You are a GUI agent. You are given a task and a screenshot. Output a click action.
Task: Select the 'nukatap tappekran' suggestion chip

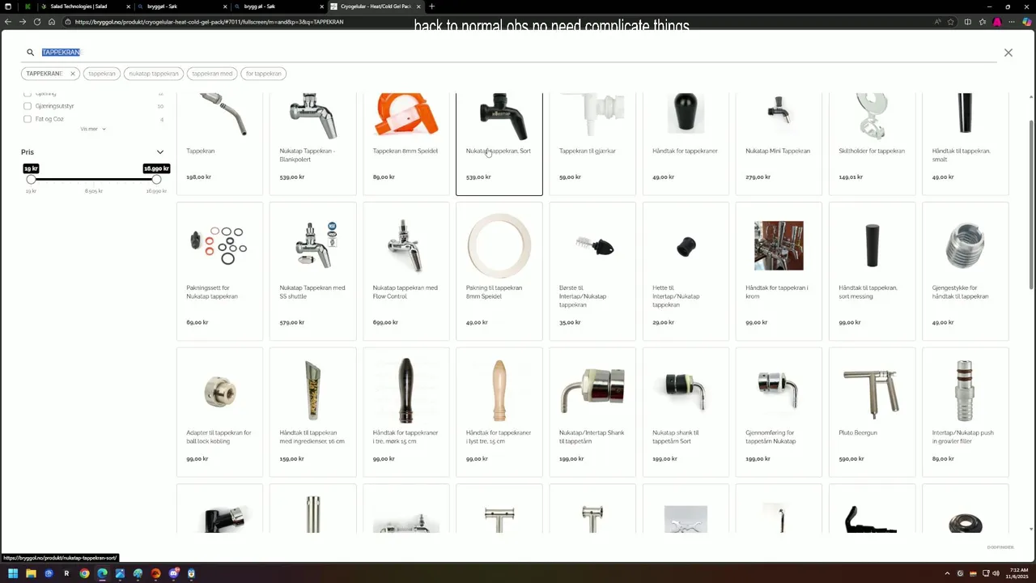point(154,74)
